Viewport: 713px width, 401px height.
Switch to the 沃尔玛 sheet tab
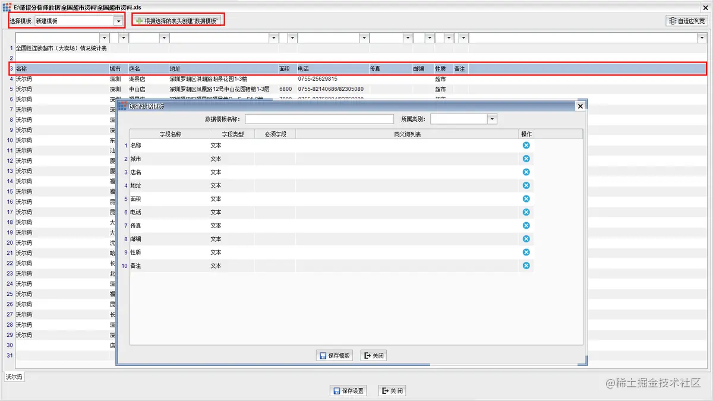(14, 377)
